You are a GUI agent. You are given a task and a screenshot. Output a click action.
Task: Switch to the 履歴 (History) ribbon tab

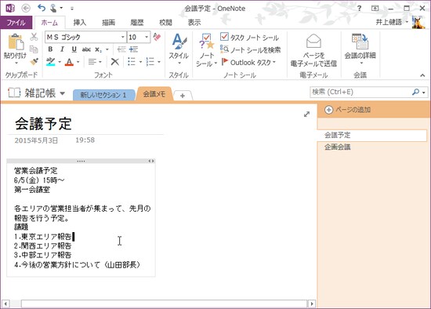137,22
